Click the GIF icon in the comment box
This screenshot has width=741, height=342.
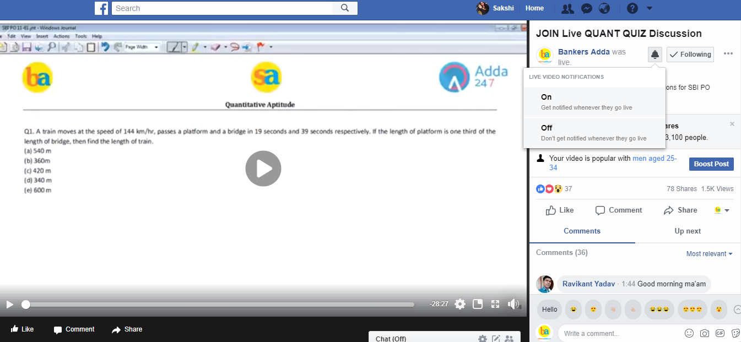click(x=720, y=333)
